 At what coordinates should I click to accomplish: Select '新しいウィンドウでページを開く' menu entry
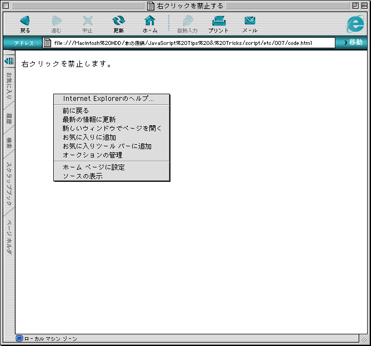pyautogui.click(x=112, y=128)
